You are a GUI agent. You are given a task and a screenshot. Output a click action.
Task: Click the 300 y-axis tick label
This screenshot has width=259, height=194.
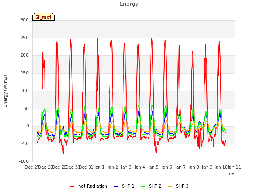point(25,20)
